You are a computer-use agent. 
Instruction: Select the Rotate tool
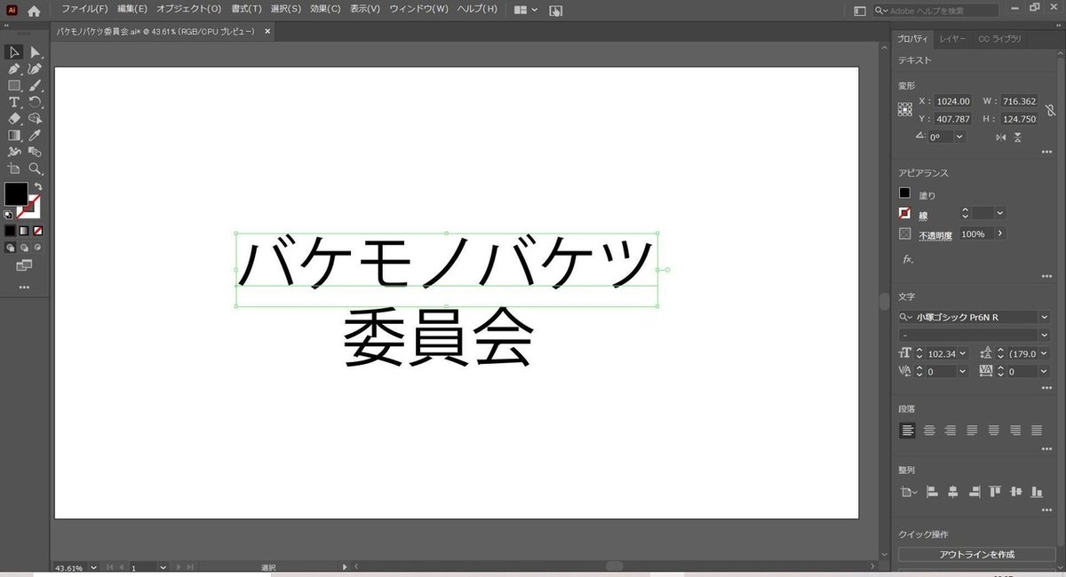tap(36, 103)
